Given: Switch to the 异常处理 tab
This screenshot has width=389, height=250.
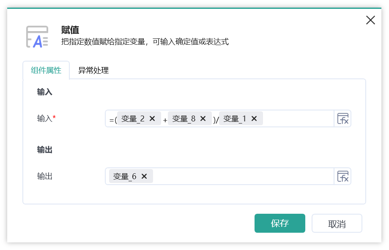Looking at the screenshot, I should pyautogui.click(x=93, y=70).
